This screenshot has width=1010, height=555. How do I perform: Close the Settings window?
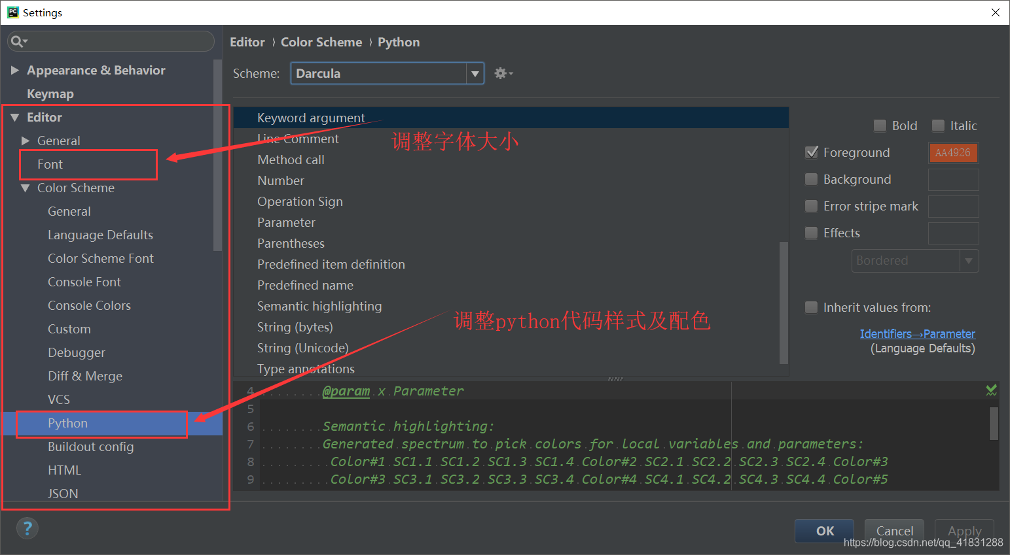[995, 12]
